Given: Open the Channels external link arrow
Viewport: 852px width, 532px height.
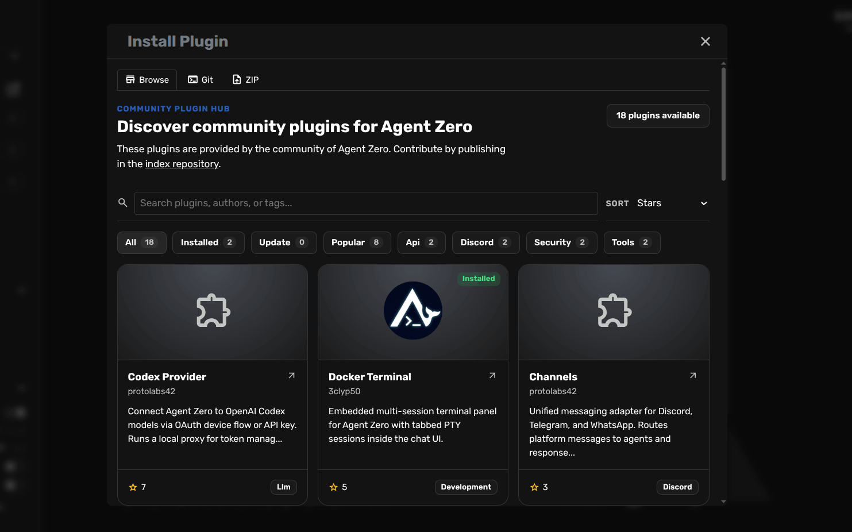Looking at the screenshot, I should click(x=693, y=375).
